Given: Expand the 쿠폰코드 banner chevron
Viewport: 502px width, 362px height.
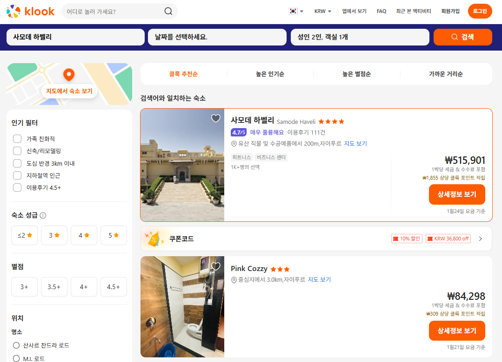Looking at the screenshot, I should (480, 239).
